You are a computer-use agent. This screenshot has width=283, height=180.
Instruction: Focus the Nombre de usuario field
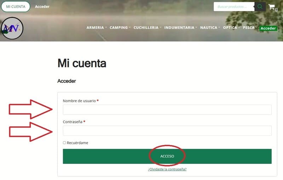pos(167,110)
